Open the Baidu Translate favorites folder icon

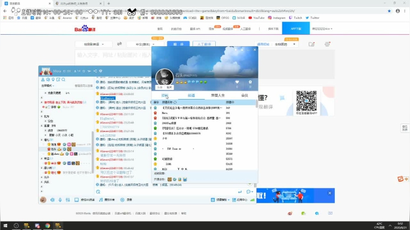click(311, 44)
